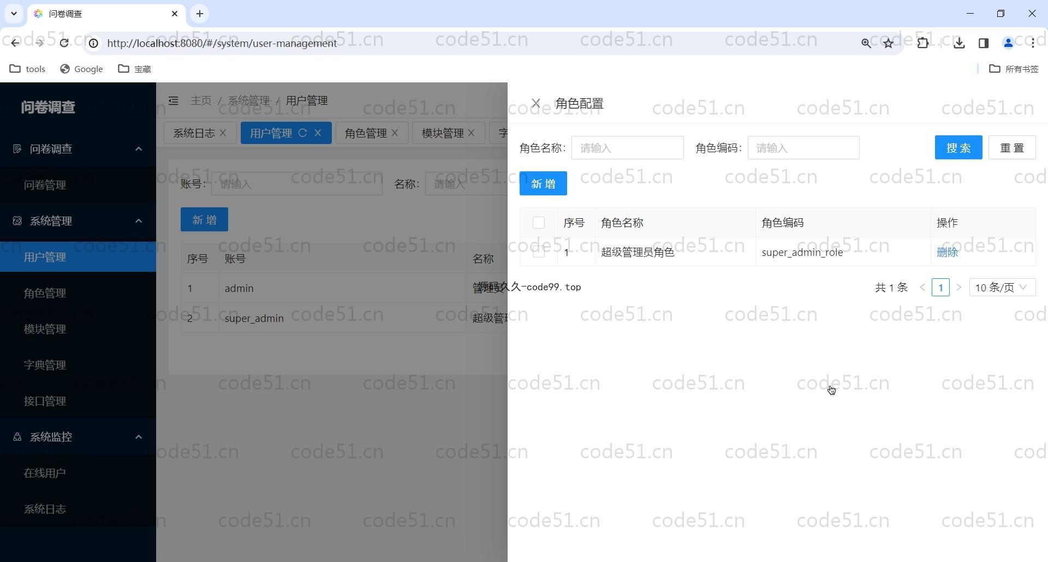Screen dimensions: 1048x562
Task: Focus the 角色名称 input field
Action: [x=627, y=148]
